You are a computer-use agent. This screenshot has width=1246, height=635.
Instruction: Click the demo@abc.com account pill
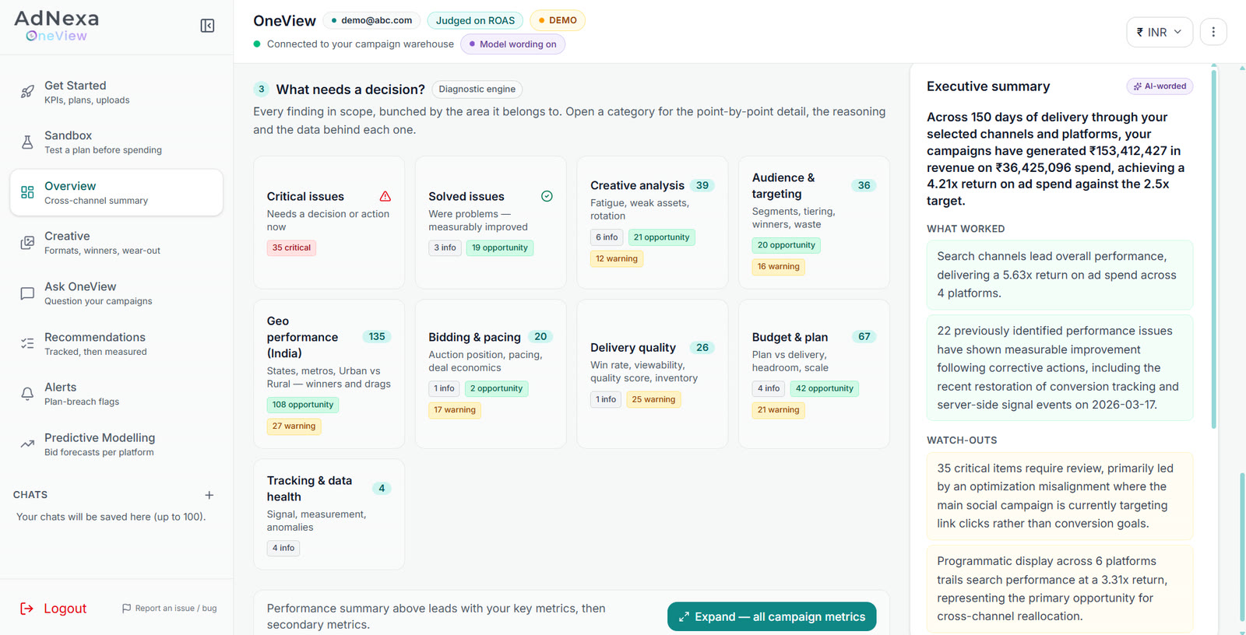(371, 20)
